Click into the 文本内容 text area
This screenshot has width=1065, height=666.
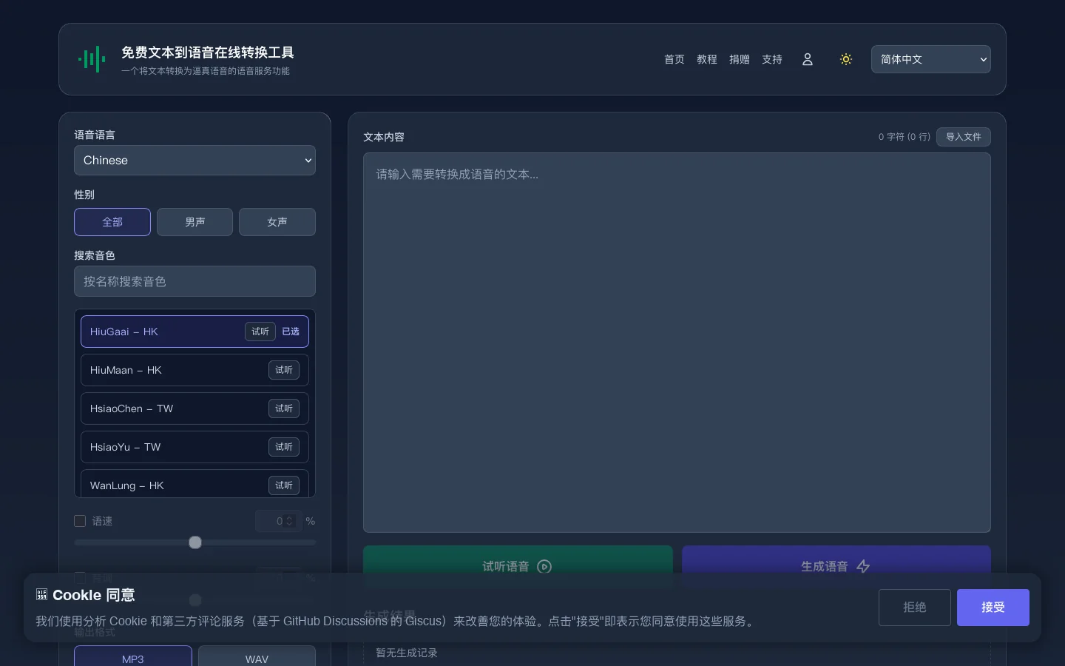tap(677, 343)
